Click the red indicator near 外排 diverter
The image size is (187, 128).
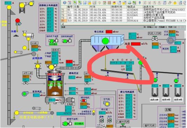click(x=18, y=21)
